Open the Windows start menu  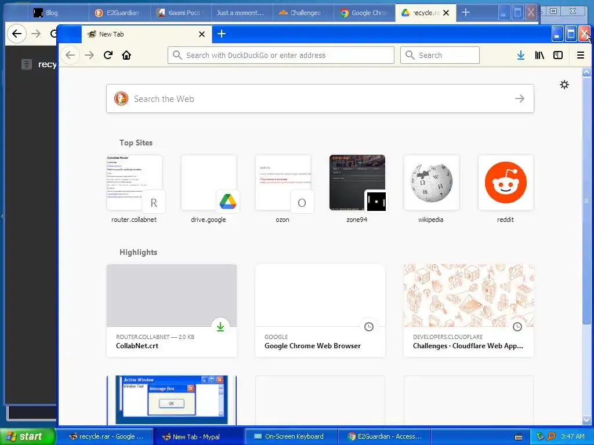click(27, 436)
